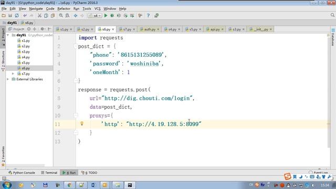Open the Run tool window
Viewport: 336px width, 189px height.
[69, 173]
